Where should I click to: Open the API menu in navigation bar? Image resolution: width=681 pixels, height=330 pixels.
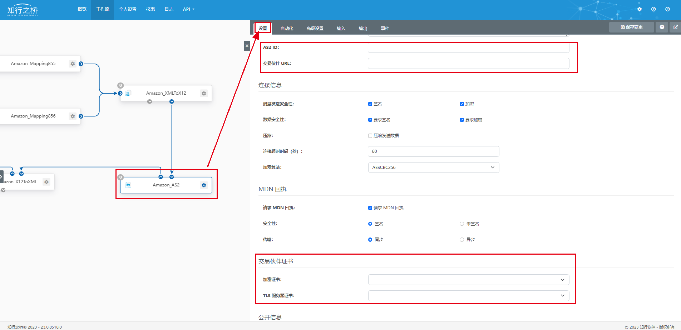click(x=188, y=9)
